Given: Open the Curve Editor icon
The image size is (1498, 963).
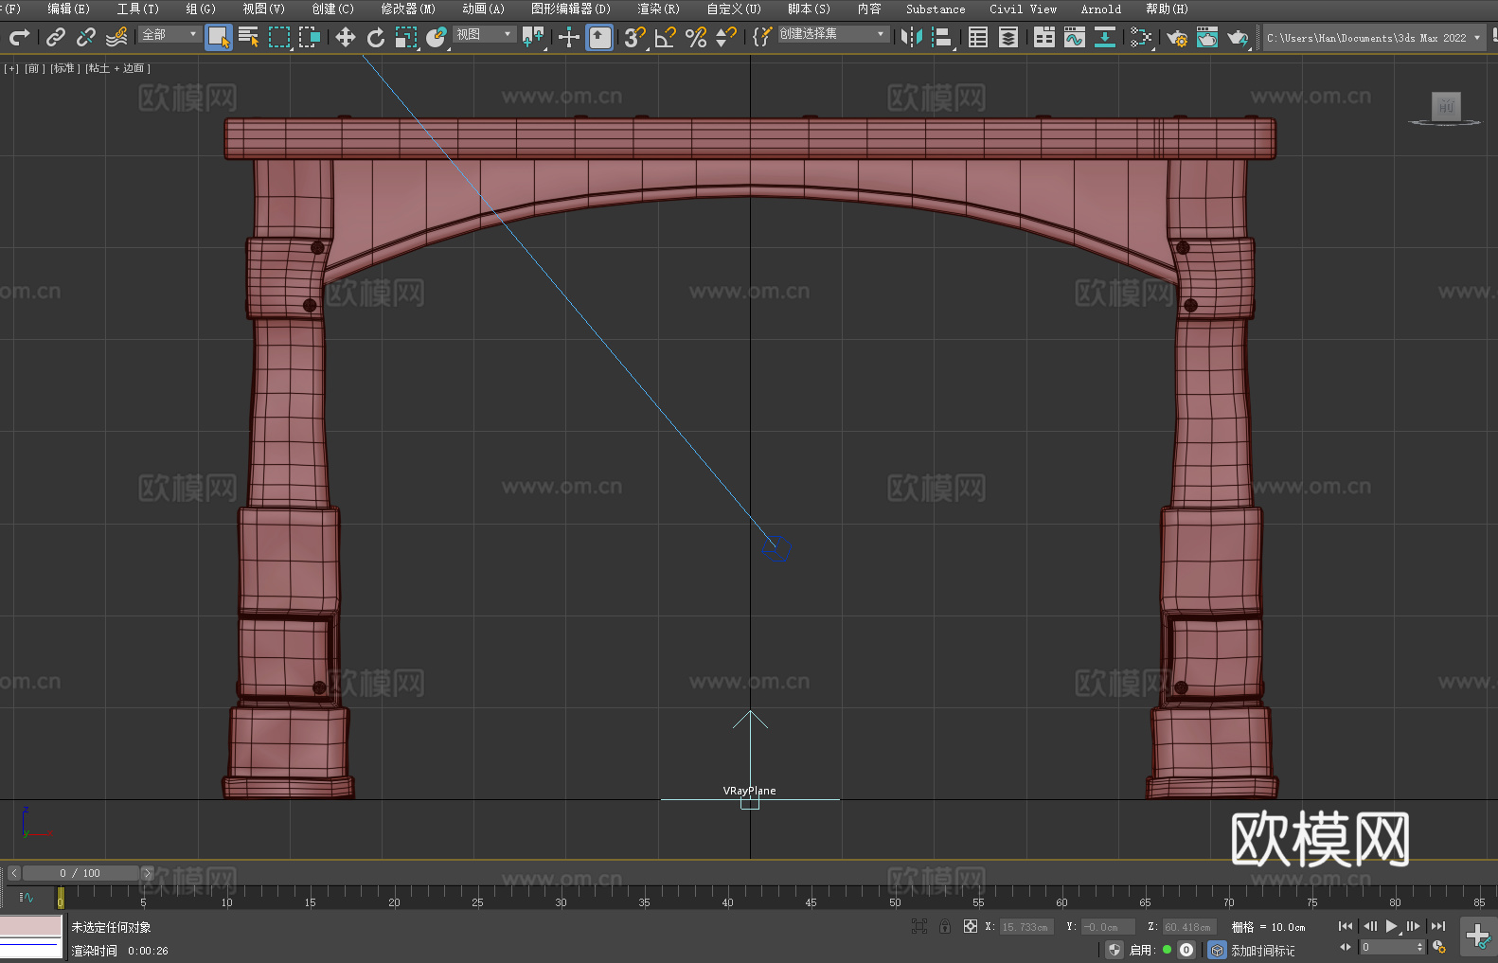Looking at the screenshot, I should (1075, 37).
